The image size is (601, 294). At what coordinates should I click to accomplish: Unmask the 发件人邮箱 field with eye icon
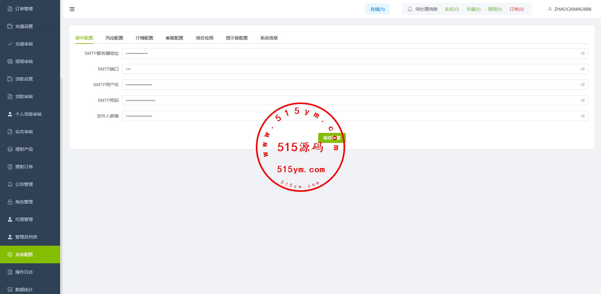pyautogui.click(x=583, y=116)
